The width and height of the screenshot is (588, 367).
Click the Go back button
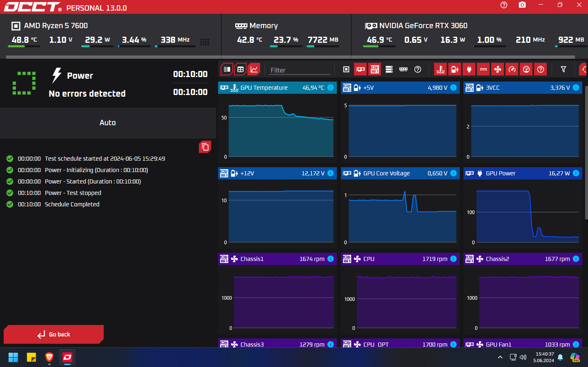coord(53,334)
